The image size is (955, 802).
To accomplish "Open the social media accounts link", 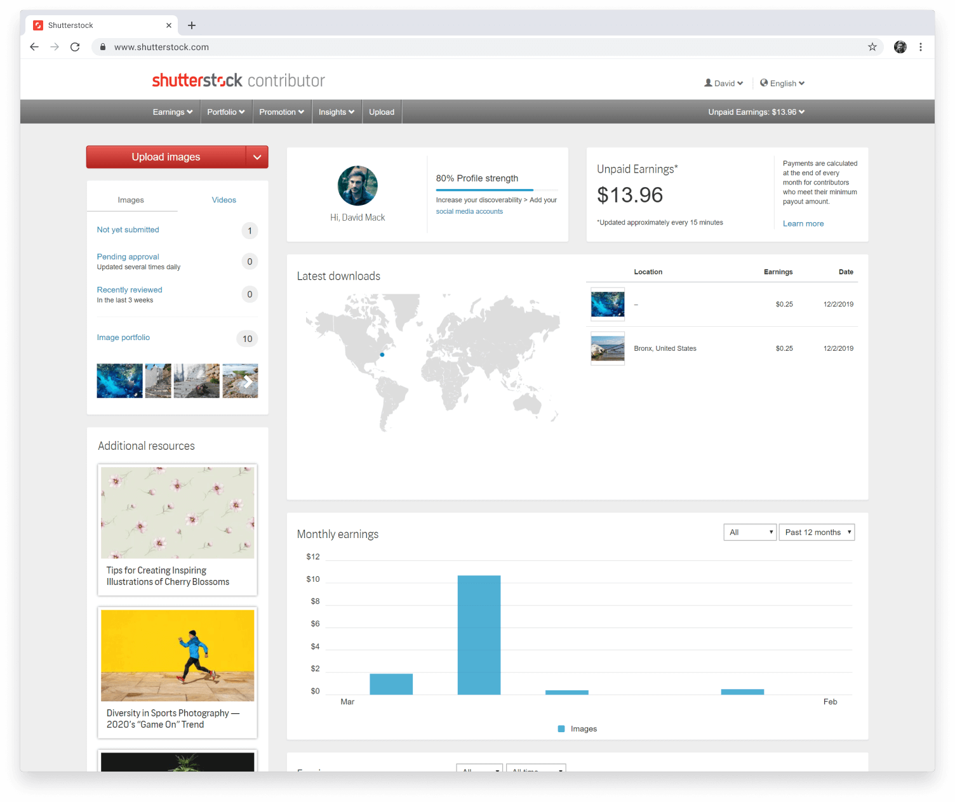I will tap(469, 211).
